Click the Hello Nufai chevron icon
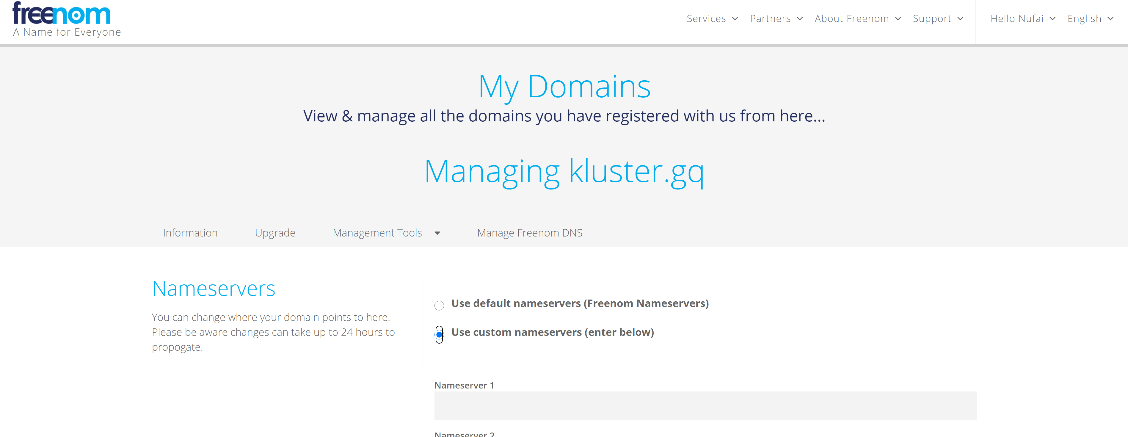 pos(1053,19)
